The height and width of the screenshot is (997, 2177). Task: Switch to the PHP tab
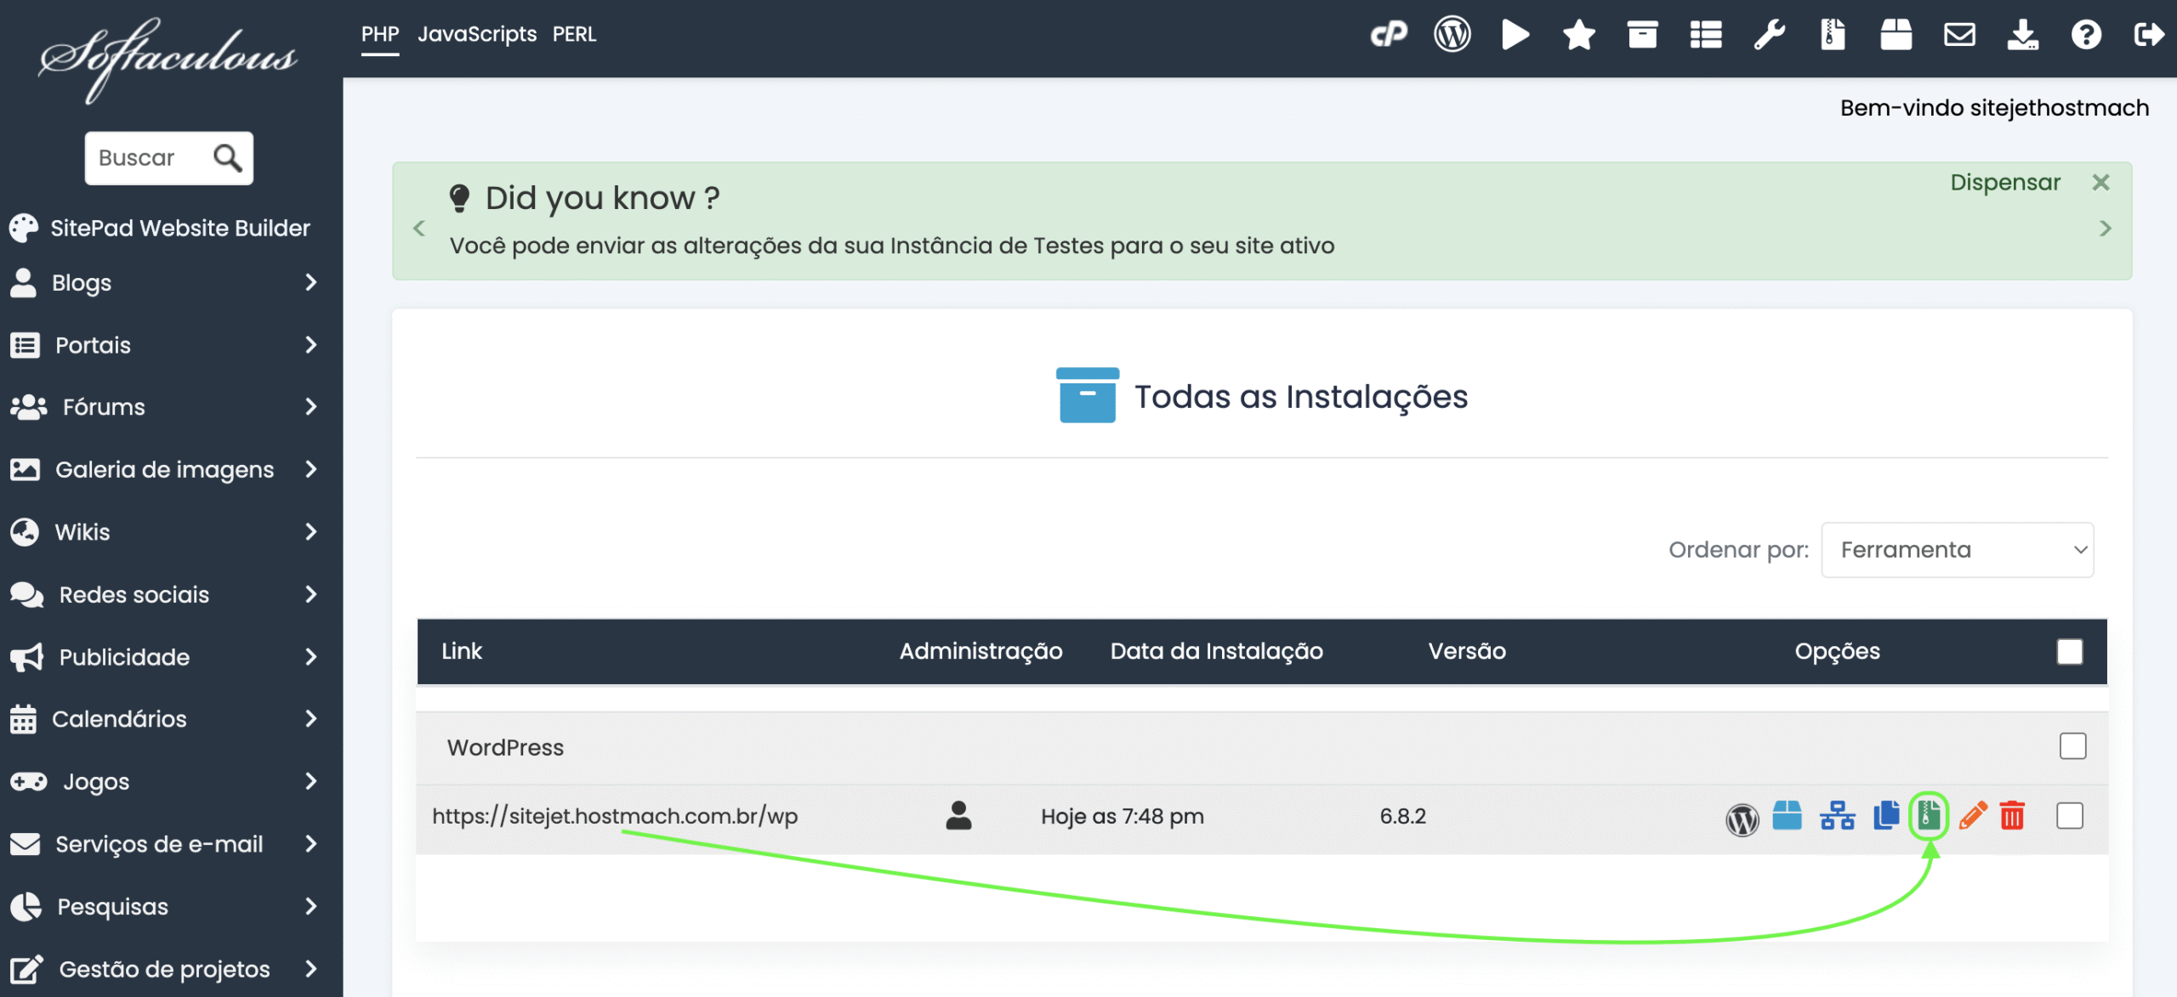(379, 35)
